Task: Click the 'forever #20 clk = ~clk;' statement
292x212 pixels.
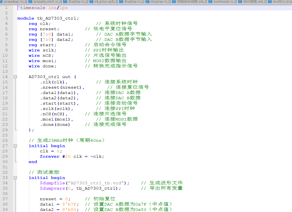Action: (x=72, y=157)
